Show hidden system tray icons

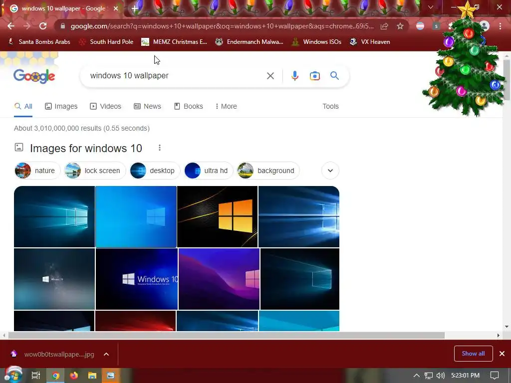tap(417, 376)
